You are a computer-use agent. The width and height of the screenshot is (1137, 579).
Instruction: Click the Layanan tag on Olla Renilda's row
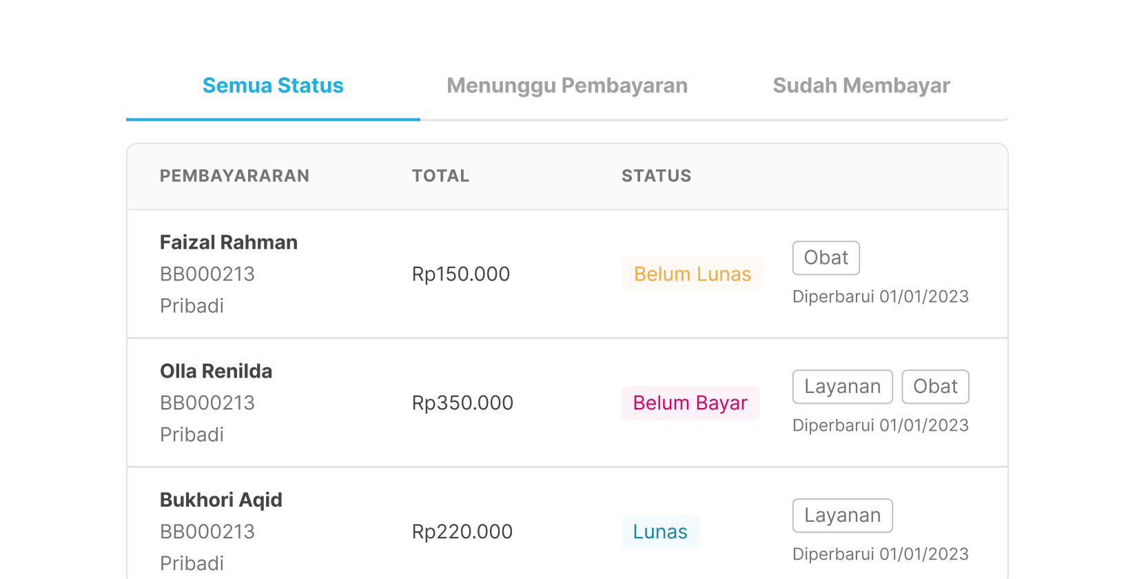click(842, 387)
